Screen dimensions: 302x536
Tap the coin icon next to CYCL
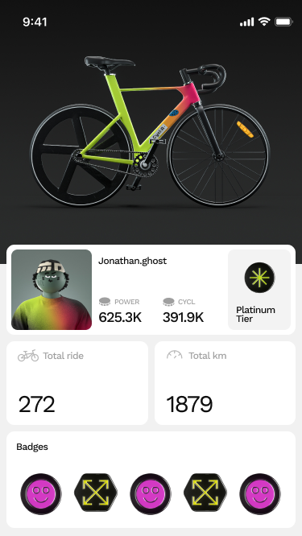(x=168, y=302)
